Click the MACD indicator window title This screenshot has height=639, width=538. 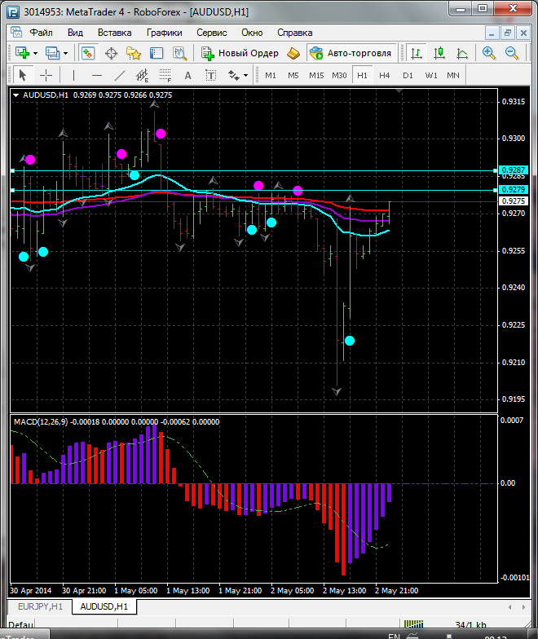pos(41,421)
